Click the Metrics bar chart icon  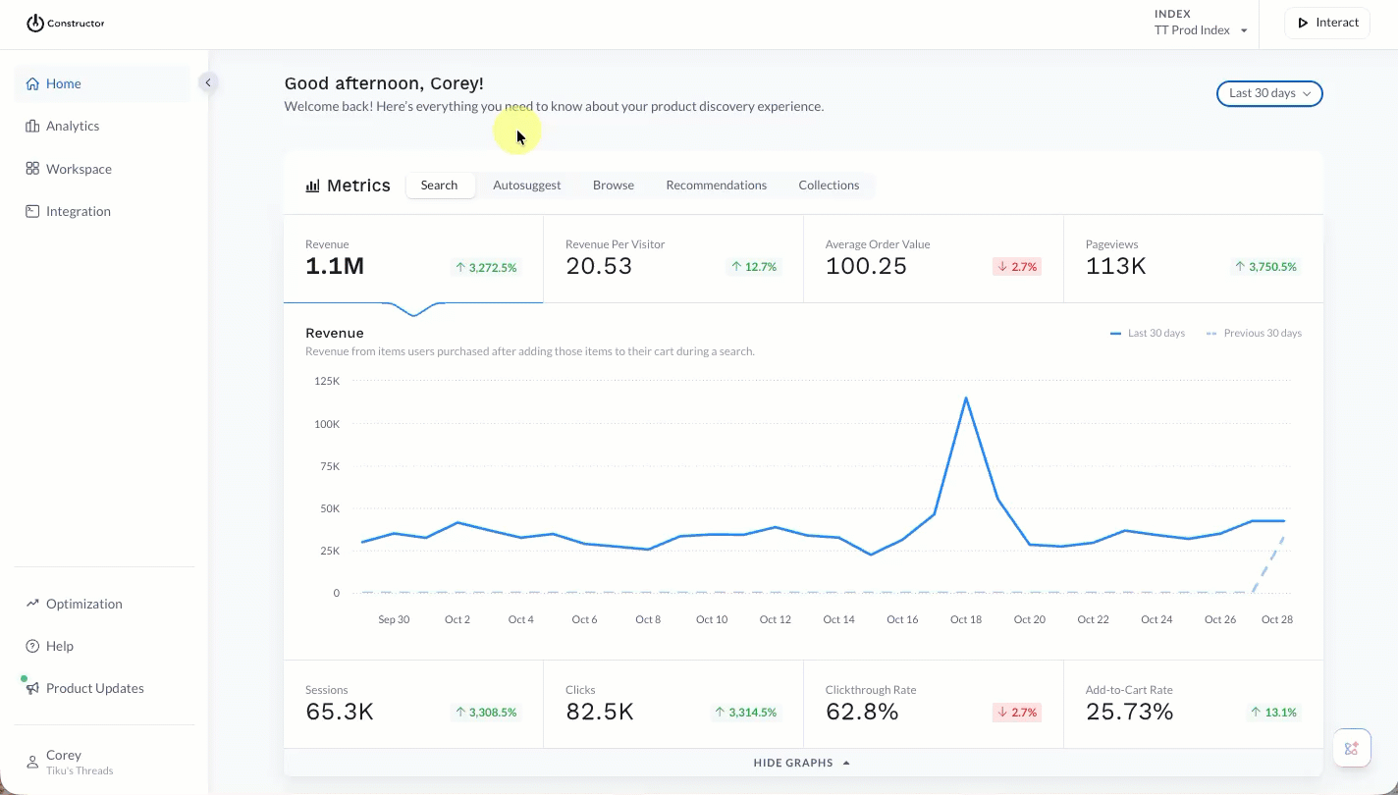click(x=313, y=185)
